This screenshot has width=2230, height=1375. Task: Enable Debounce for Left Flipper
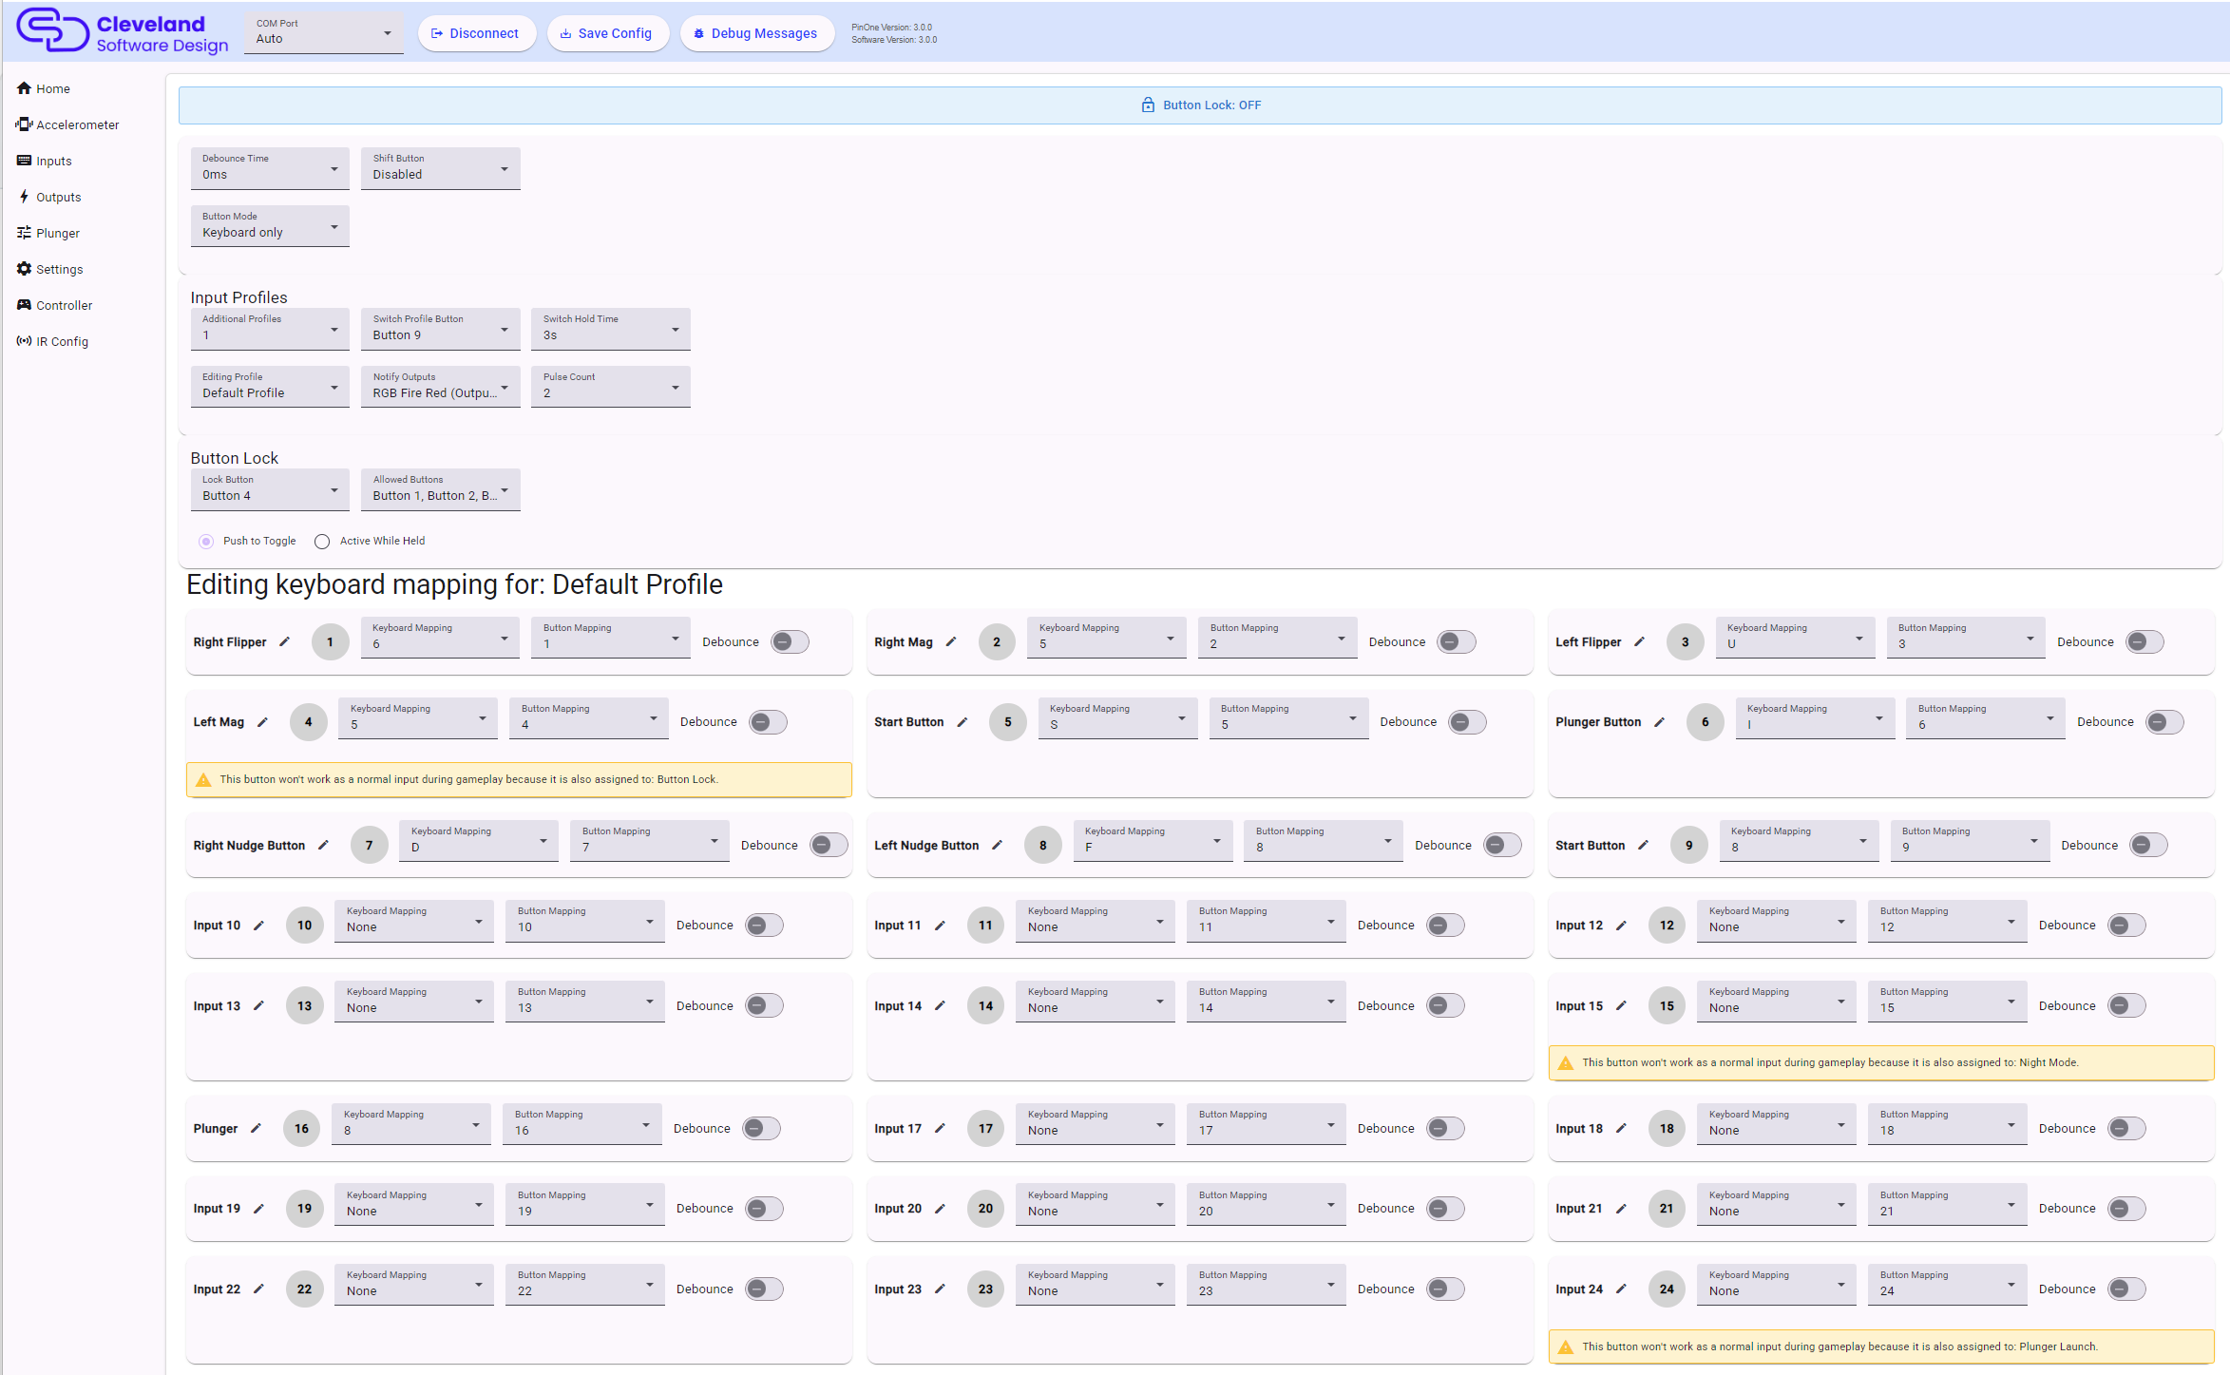pyautogui.click(x=2144, y=642)
